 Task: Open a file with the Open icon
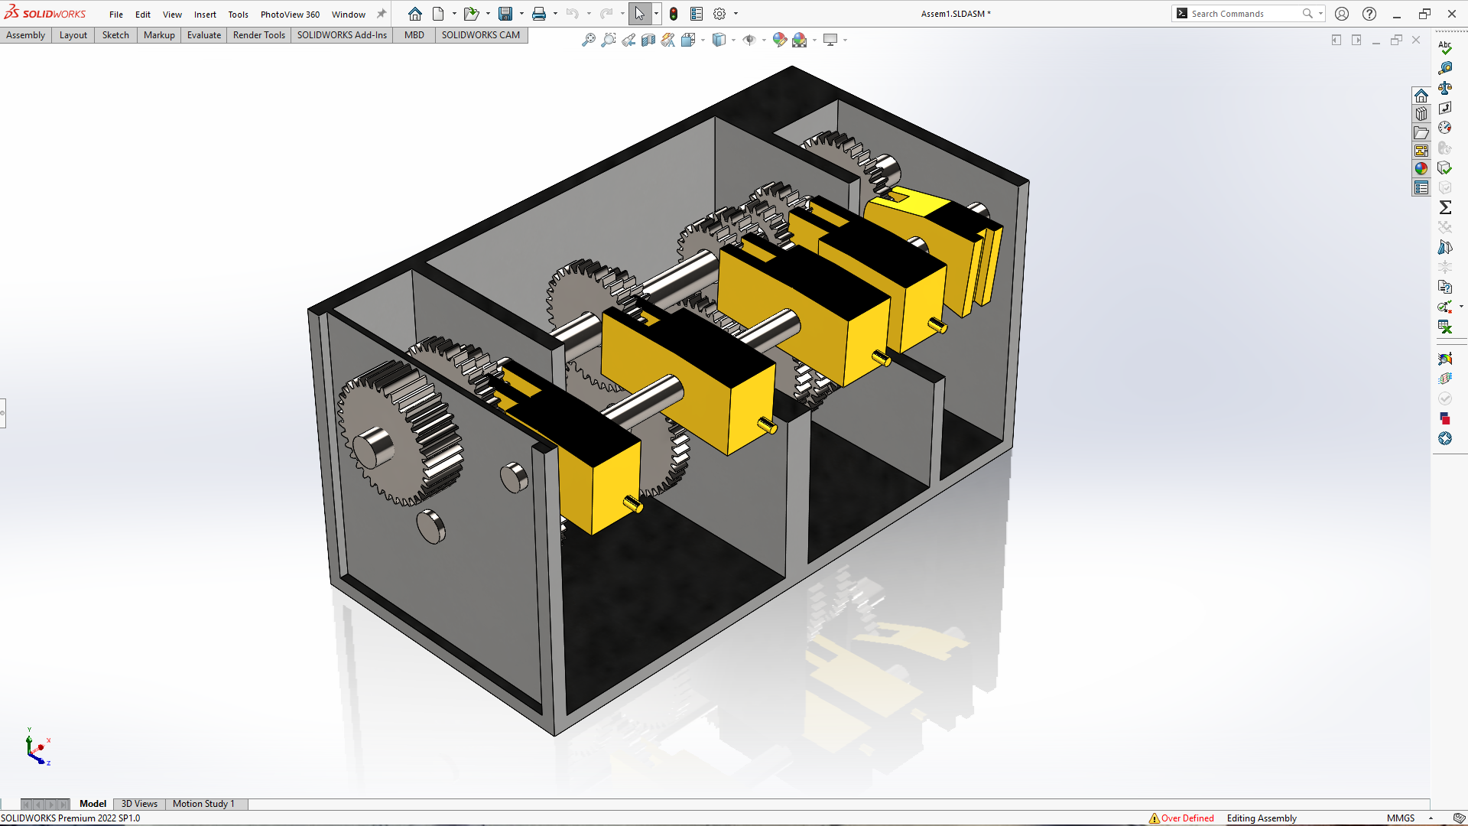click(471, 14)
